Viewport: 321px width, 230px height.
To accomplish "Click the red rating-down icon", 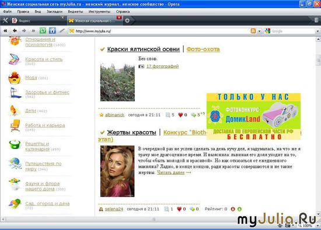I will (x=233, y=209).
